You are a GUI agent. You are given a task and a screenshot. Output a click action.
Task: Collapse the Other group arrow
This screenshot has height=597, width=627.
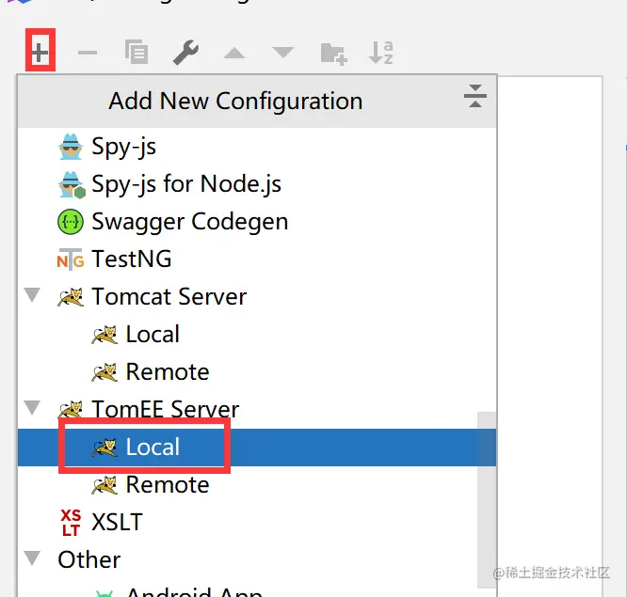pos(32,558)
